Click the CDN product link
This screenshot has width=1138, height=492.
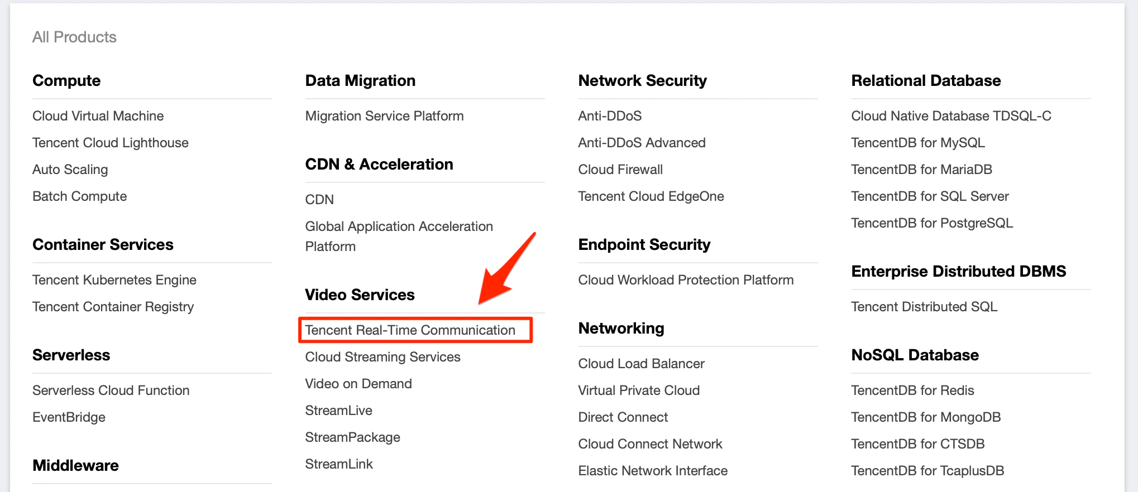click(319, 200)
